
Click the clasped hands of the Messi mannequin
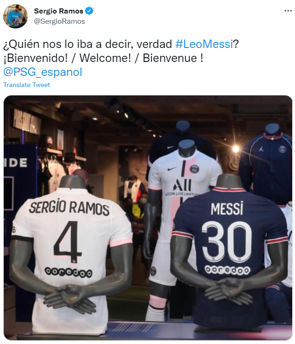point(228,290)
